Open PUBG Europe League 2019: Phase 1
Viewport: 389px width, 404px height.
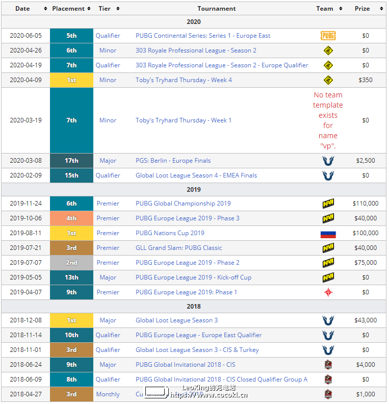click(186, 292)
